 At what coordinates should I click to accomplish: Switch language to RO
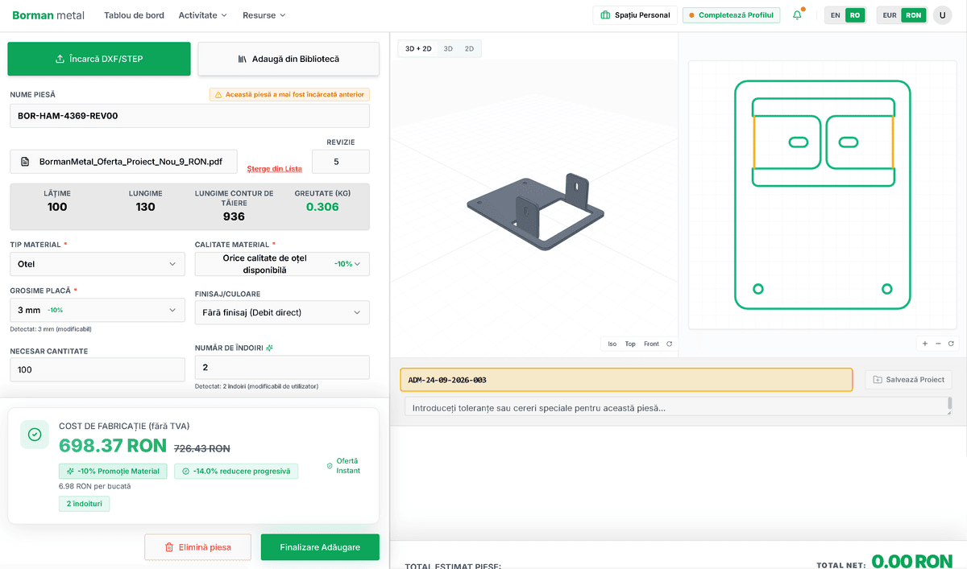point(854,15)
